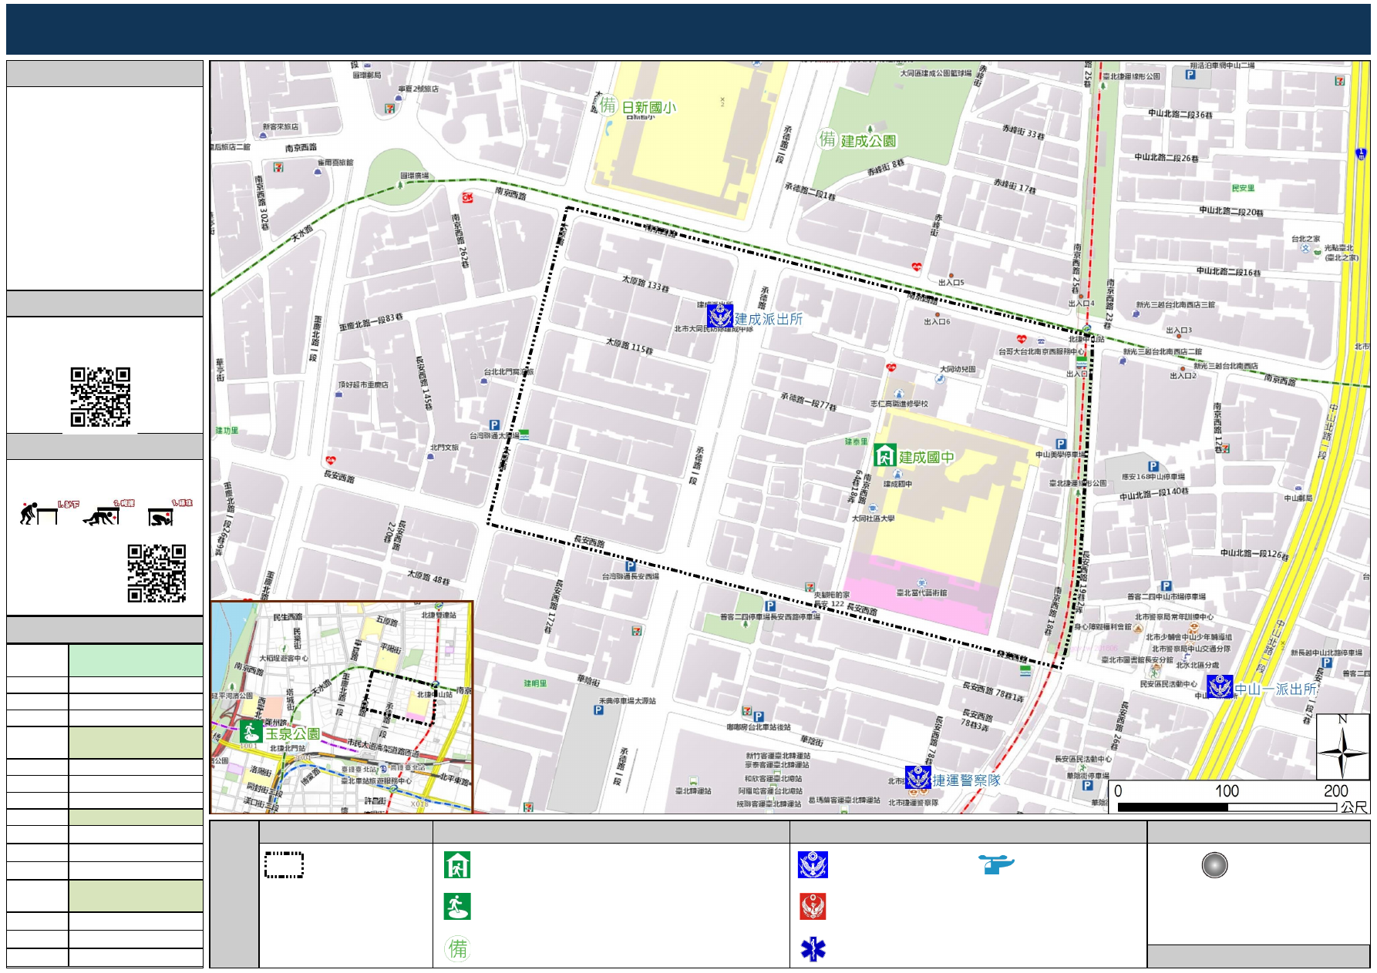Click the indoor shelter house icon in the legend
Screen dimensions: 1377x973
[457, 865]
